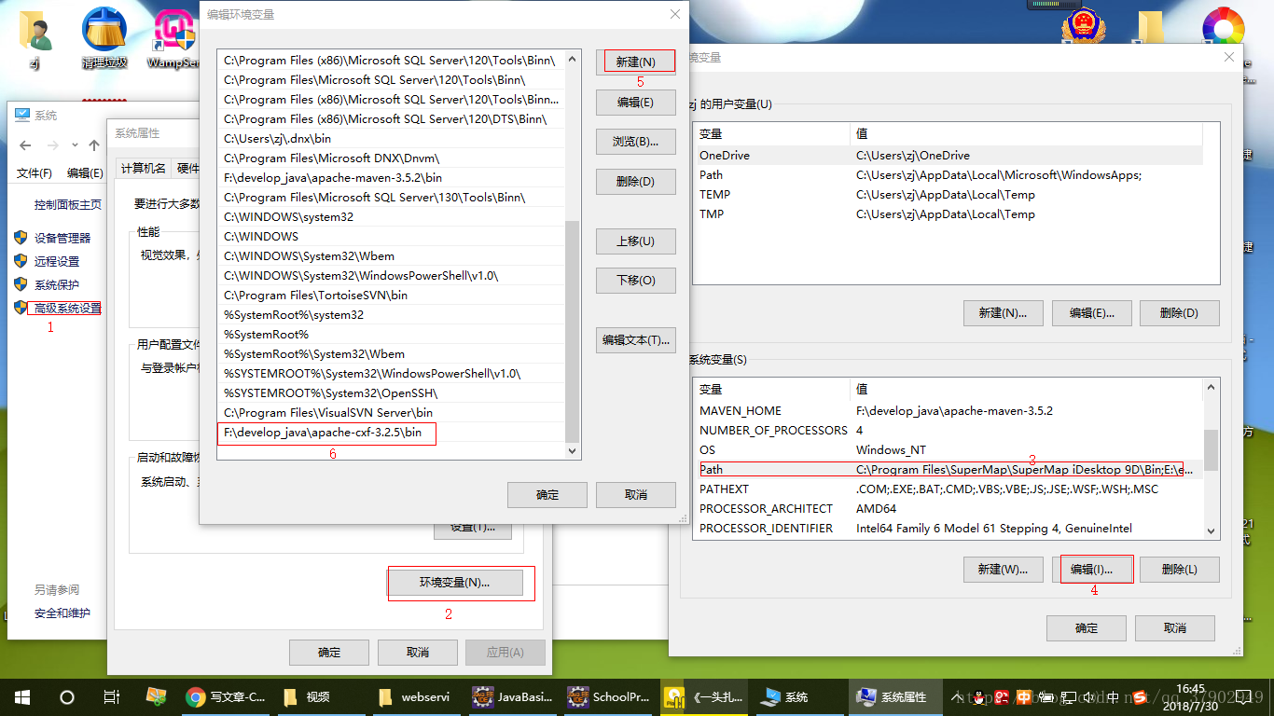The height and width of the screenshot is (716, 1274).
Task: Switch to the 系统 taskbar item
Action: click(x=797, y=696)
